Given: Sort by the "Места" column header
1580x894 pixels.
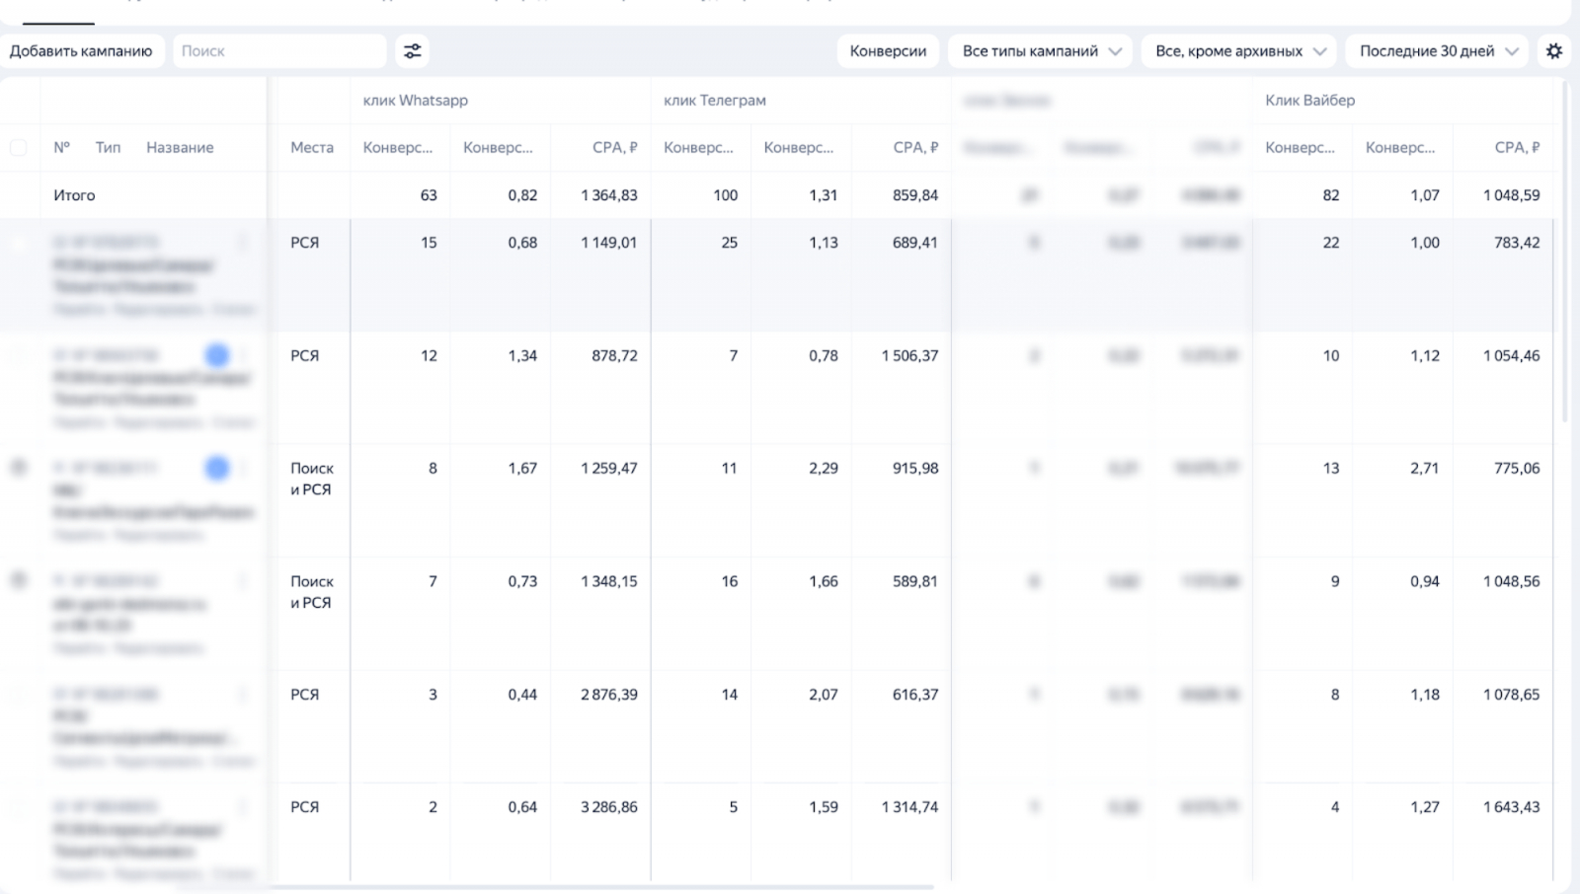Looking at the screenshot, I should click(312, 148).
